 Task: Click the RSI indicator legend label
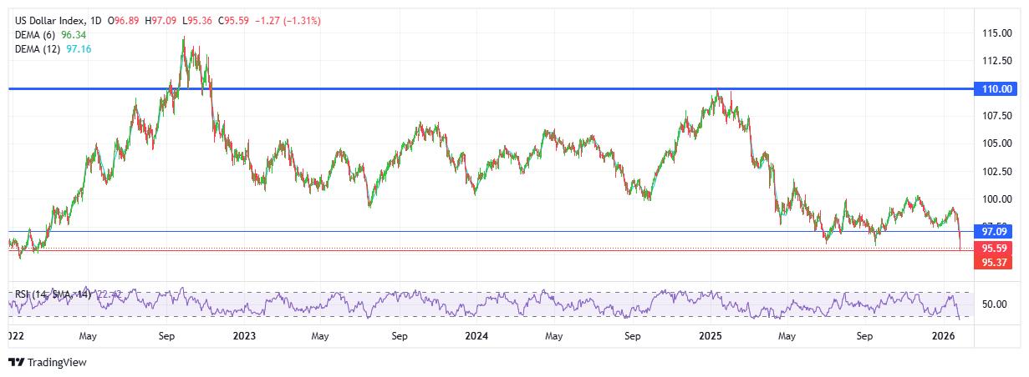tap(52, 294)
